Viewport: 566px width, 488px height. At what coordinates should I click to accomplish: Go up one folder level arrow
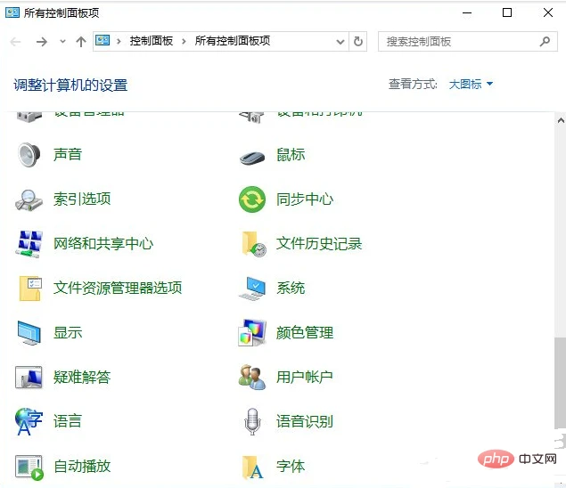[x=81, y=42]
